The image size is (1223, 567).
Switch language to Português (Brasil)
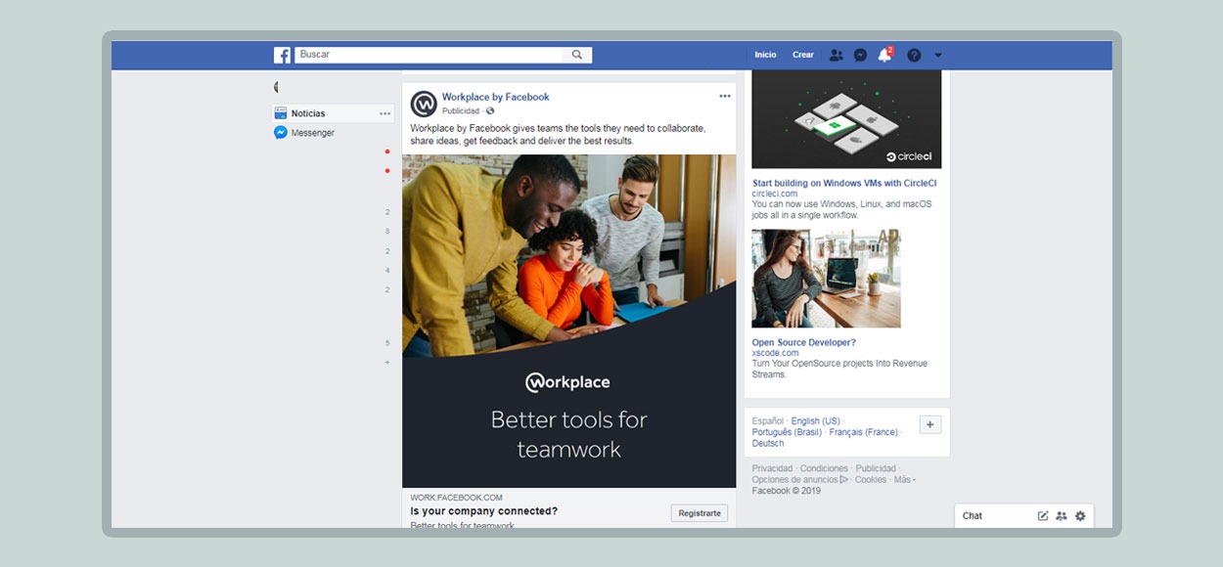coord(787,432)
